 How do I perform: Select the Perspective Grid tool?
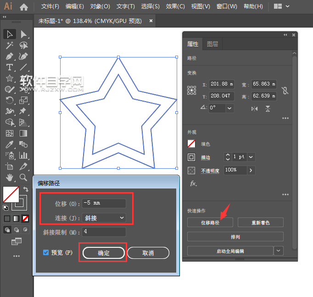(23, 122)
